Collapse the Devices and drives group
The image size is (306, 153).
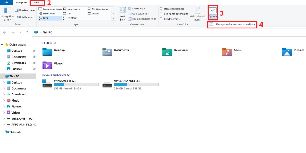[x=40, y=75]
